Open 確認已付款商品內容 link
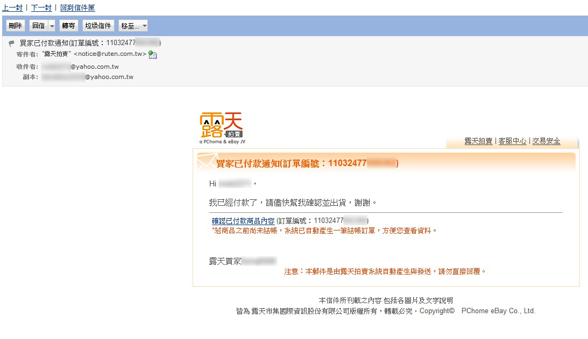The image size is (588, 339). pyautogui.click(x=243, y=221)
